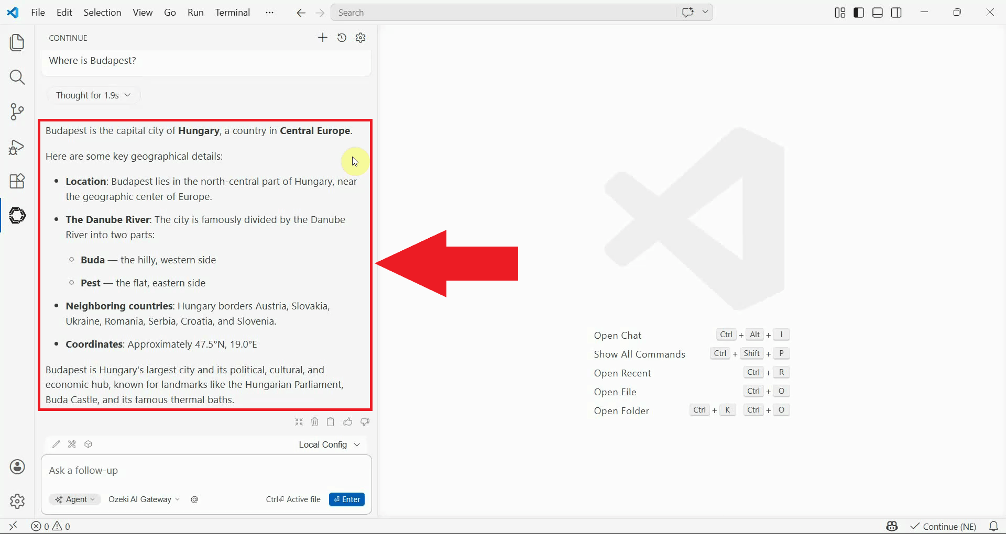The width and height of the screenshot is (1006, 534).
Task: Click Continue (NE) in status bar
Action: [944, 526]
